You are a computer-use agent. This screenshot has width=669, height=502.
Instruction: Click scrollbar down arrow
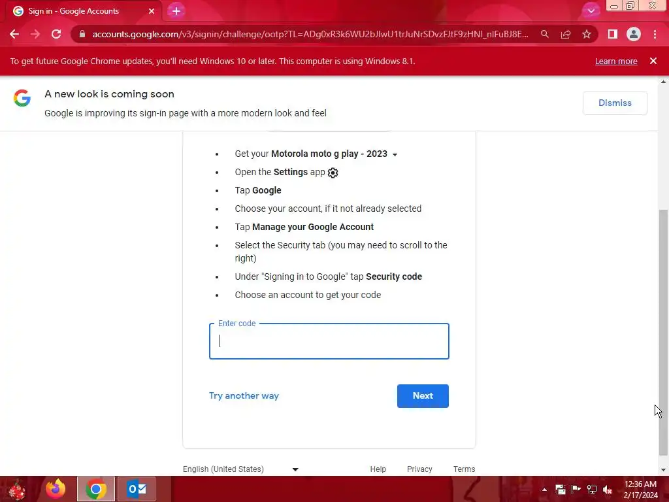(663, 470)
